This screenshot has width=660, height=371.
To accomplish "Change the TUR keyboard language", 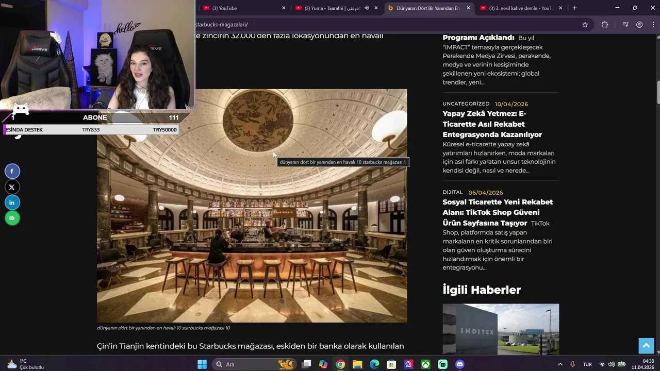I will coord(587,364).
